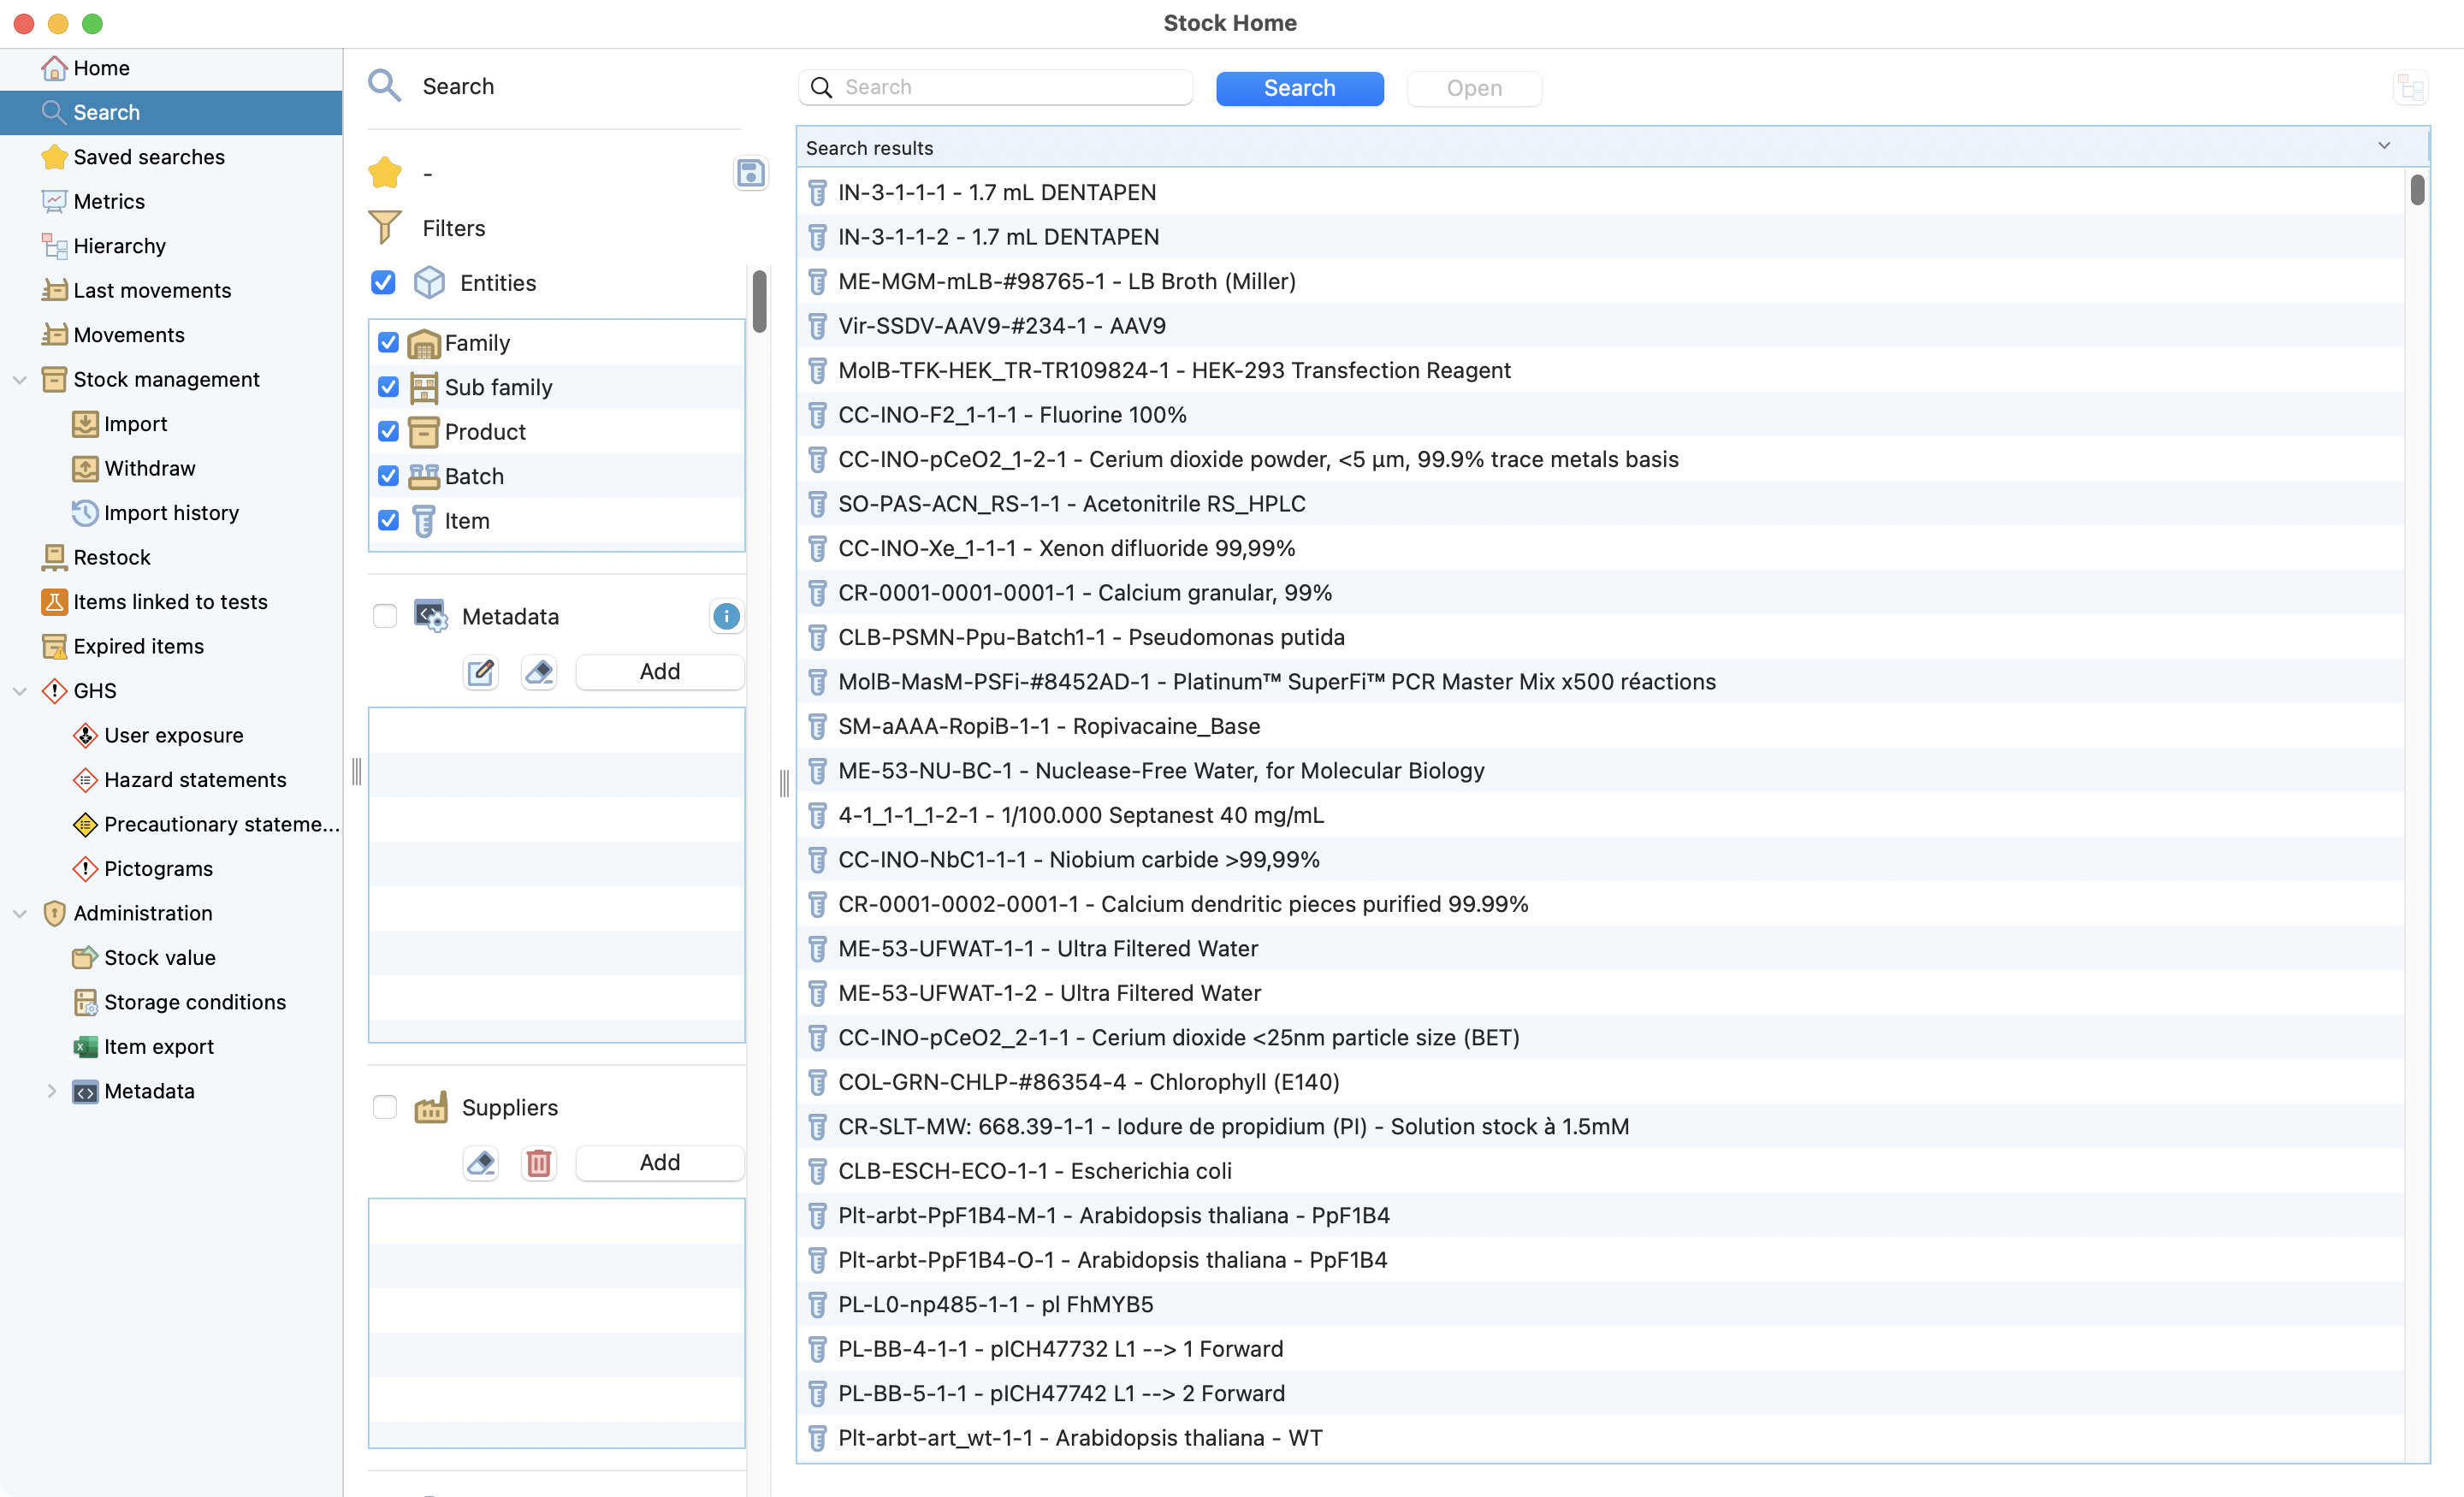Click Add button under Metadata
The width and height of the screenshot is (2464, 1497).
pos(659,672)
